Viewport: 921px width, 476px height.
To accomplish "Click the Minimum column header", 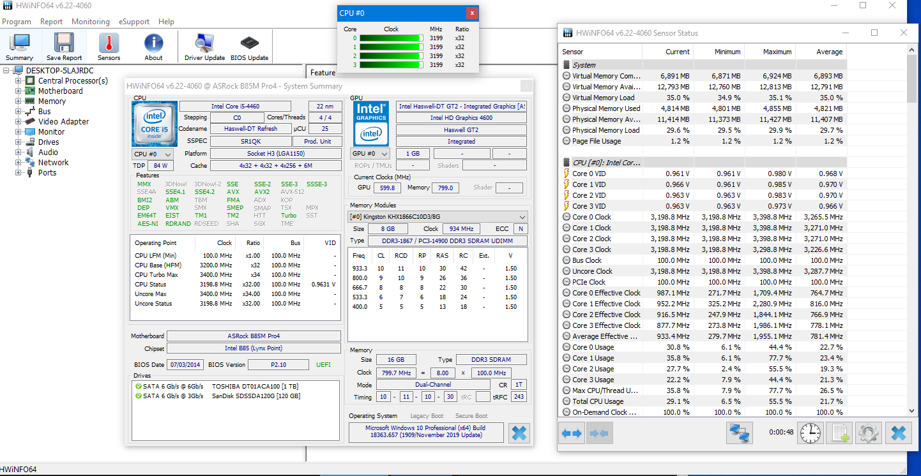I will pyautogui.click(x=719, y=52).
